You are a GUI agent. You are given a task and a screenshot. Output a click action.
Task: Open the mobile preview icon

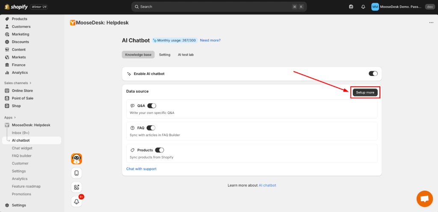tap(77, 173)
